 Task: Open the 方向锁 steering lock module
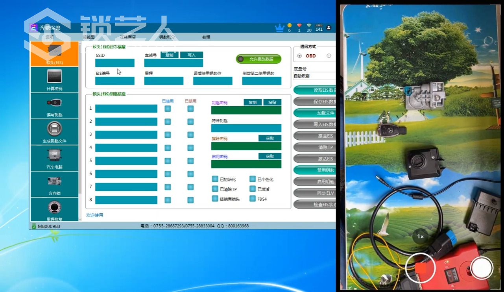click(54, 184)
